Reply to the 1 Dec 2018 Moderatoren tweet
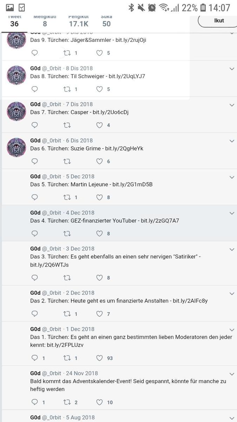 pos(35,358)
